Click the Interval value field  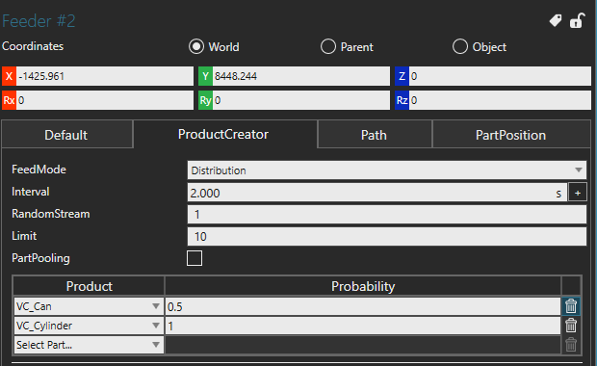click(376, 193)
